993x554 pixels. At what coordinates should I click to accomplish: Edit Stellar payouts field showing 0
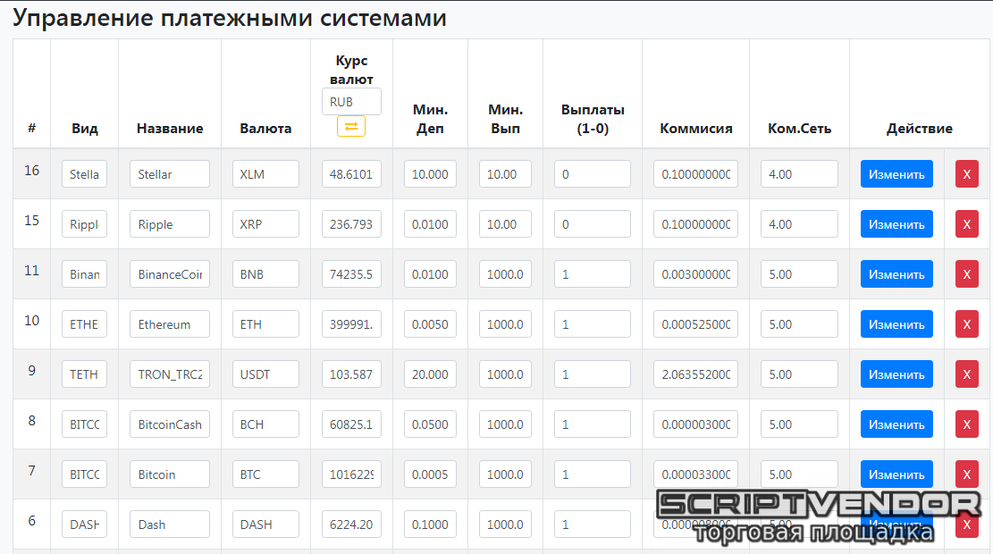pos(592,174)
